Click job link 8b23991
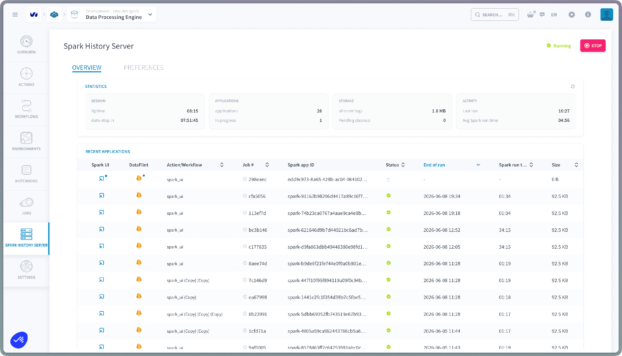The image size is (622, 356). 258,314
